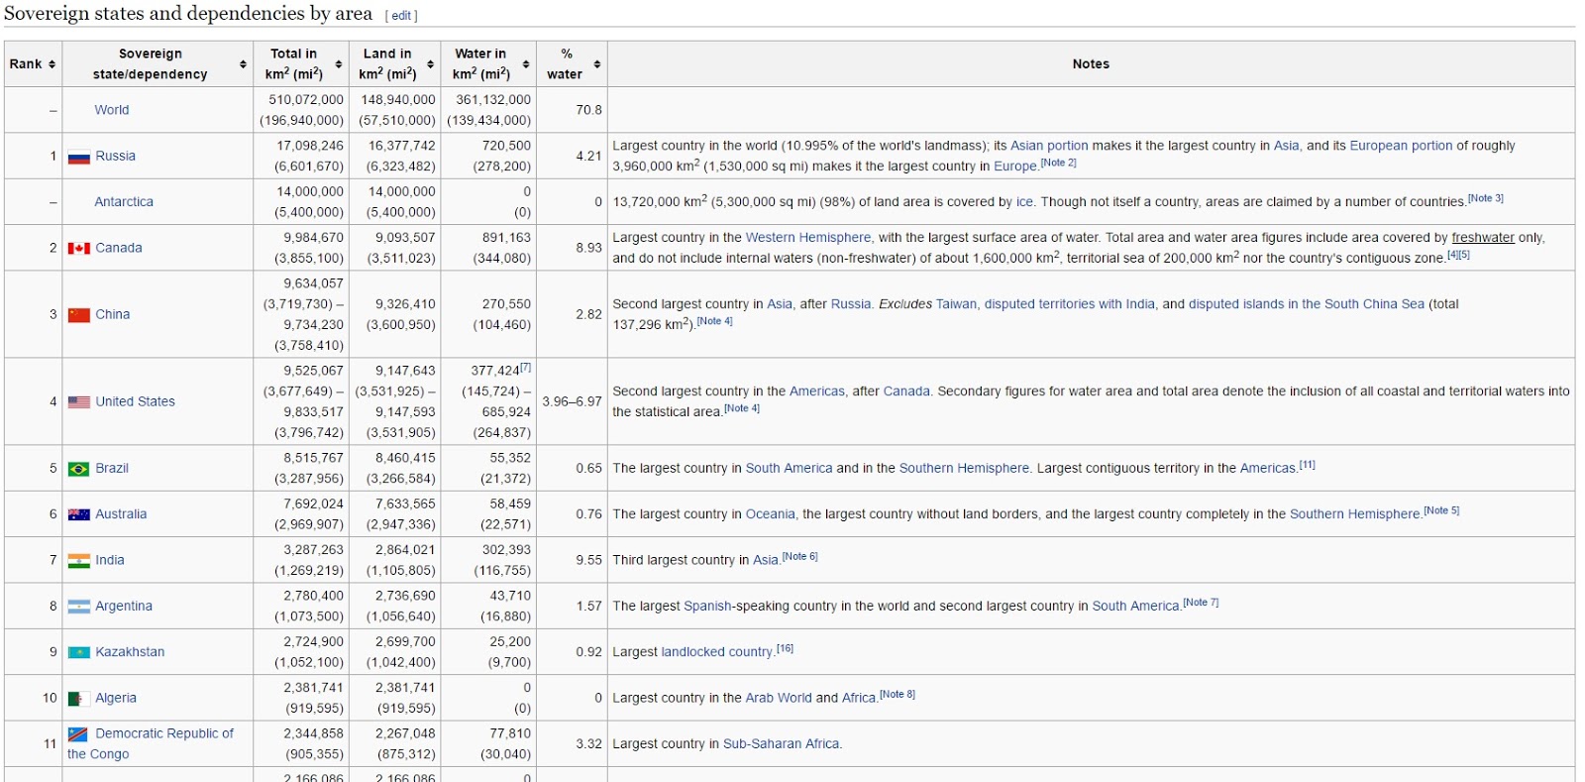The width and height of the screenshot is (1585, 782).
Task: Open the Canada country link
Action: coord(119,248)
